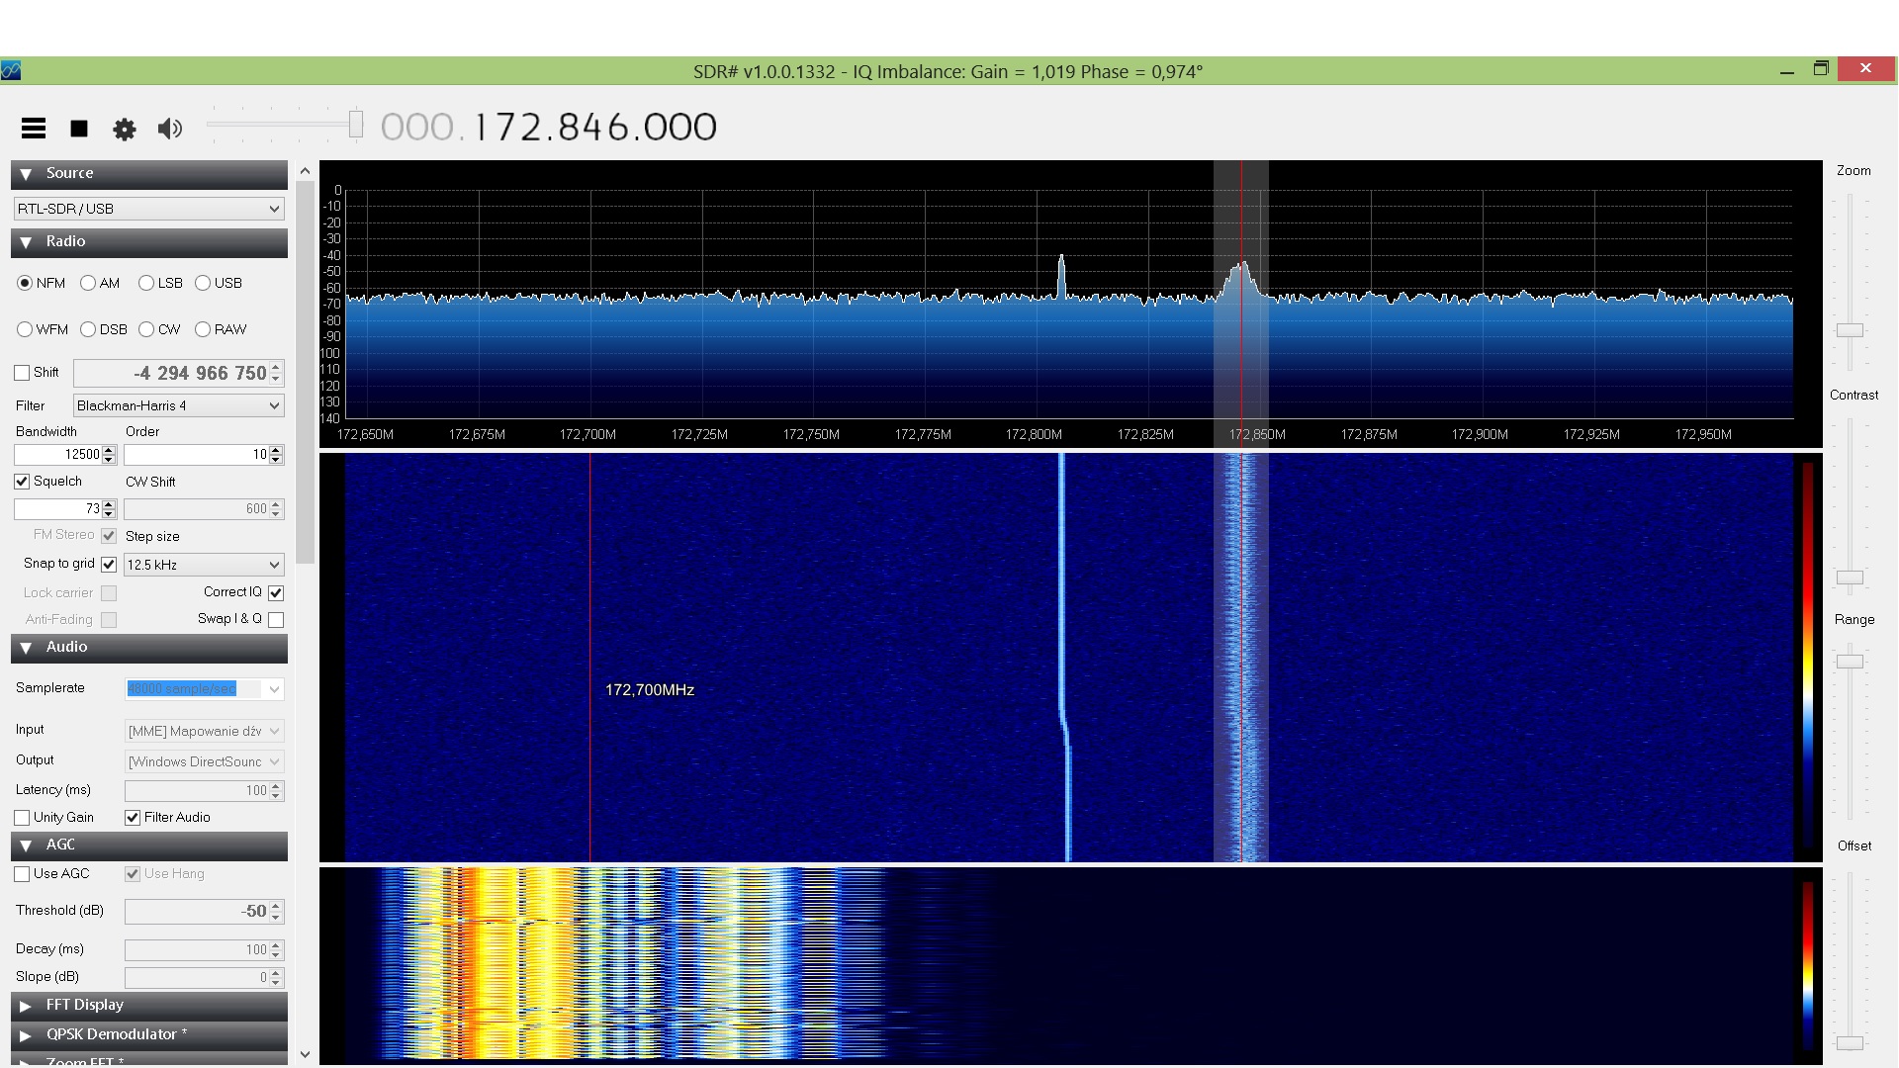Restore down the SDR# window
This screenshot has width=1899, height=1068.
point(1821,69)
